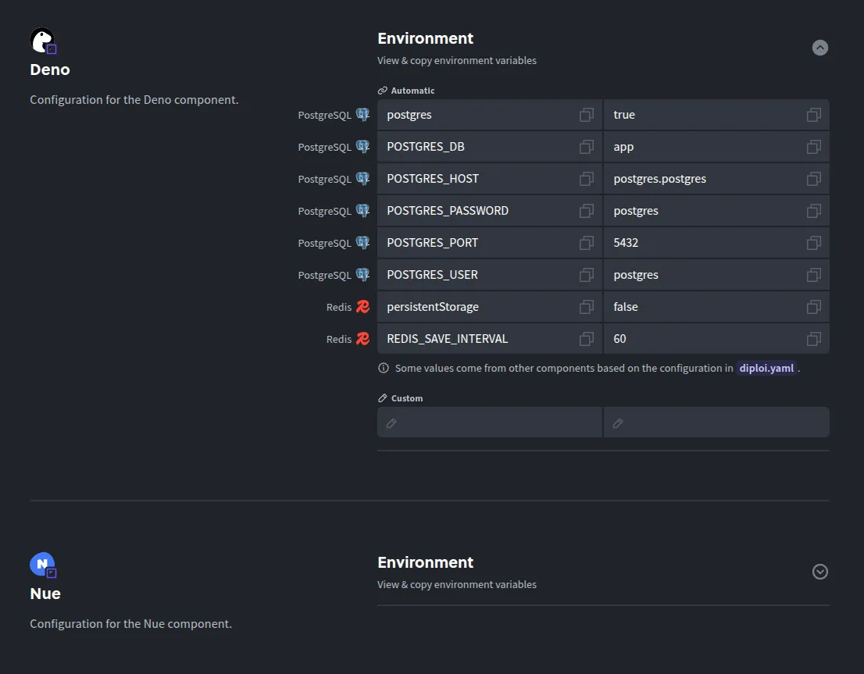Copy the REDIS_SAVE_INTERVAL value of 60

tap(813, 338)
